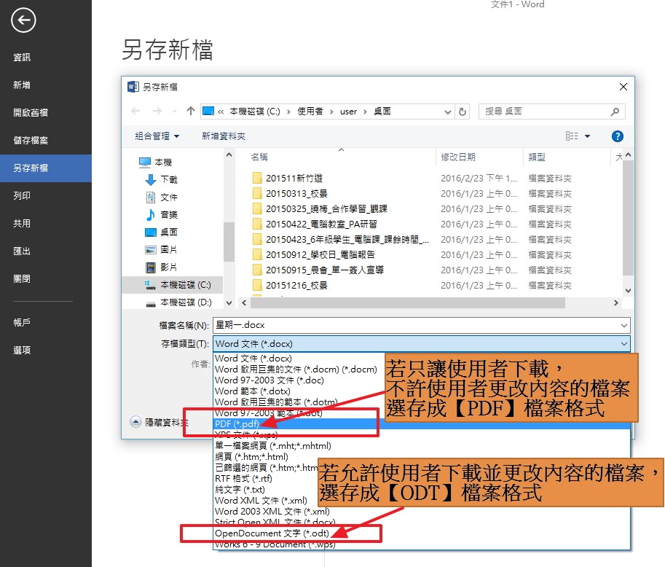
Task: Choose OpenDocument 文字 (*.odt) from the list
Action: [272, 533]
